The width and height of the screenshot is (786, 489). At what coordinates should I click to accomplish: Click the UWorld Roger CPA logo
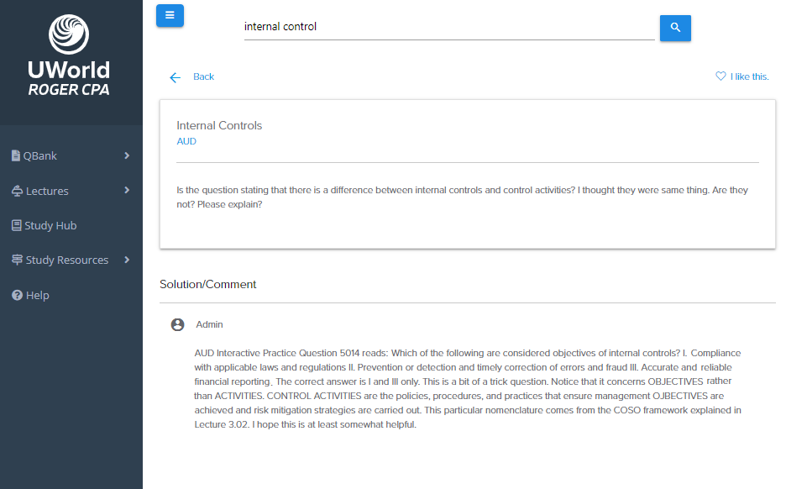click(69, 55)
